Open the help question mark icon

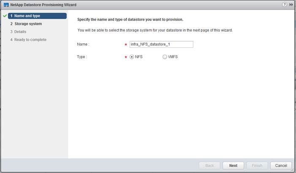[285, 5]
